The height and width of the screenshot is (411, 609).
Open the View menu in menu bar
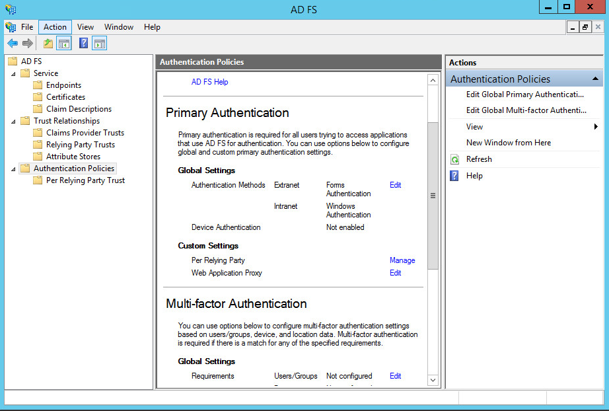click(85, 27)
